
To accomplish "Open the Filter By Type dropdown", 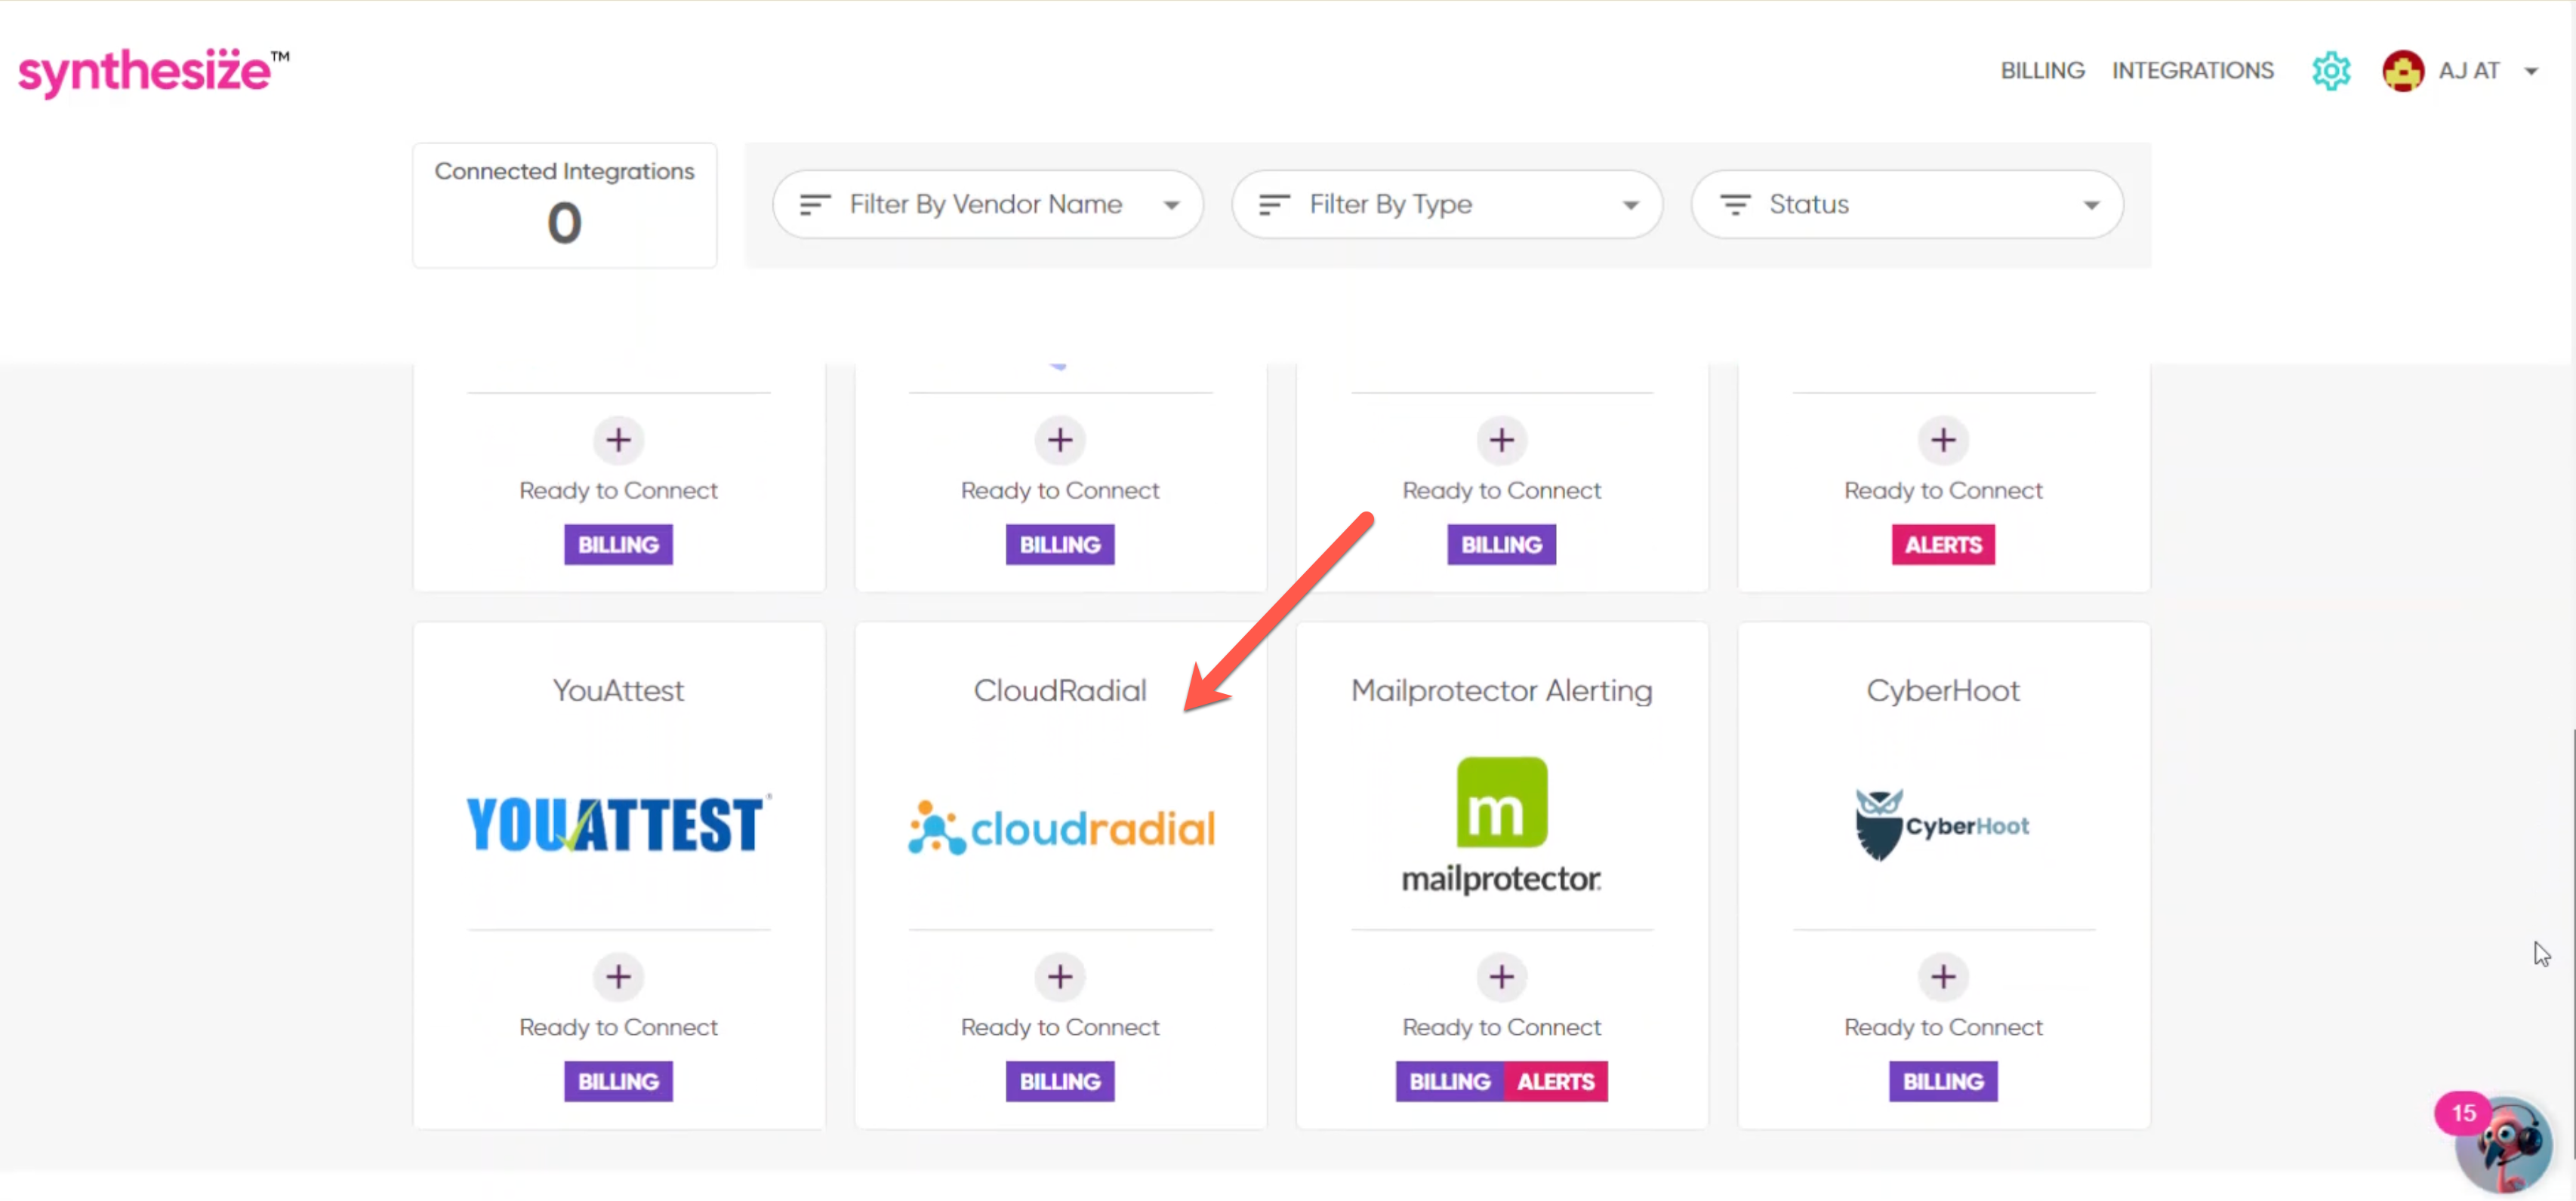I will (1446, 204).
